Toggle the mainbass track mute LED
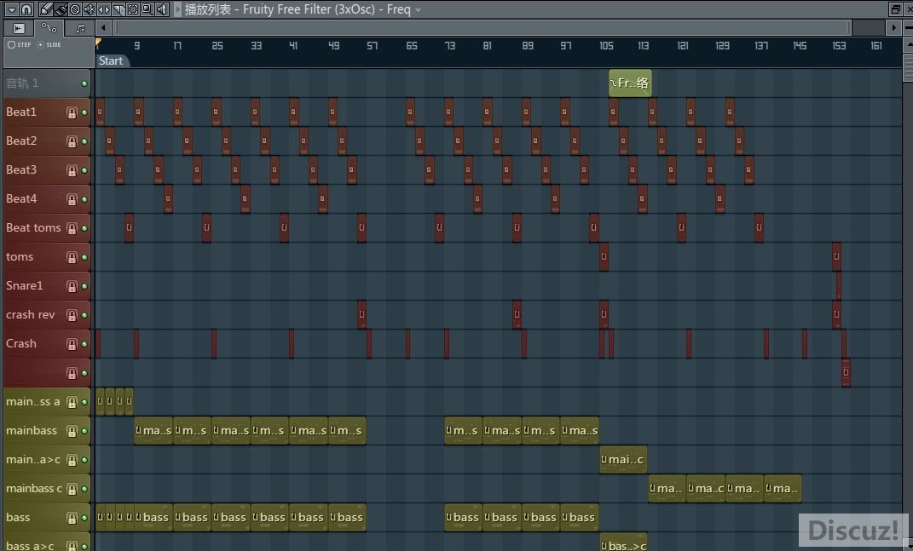 (x=84, y=431)
